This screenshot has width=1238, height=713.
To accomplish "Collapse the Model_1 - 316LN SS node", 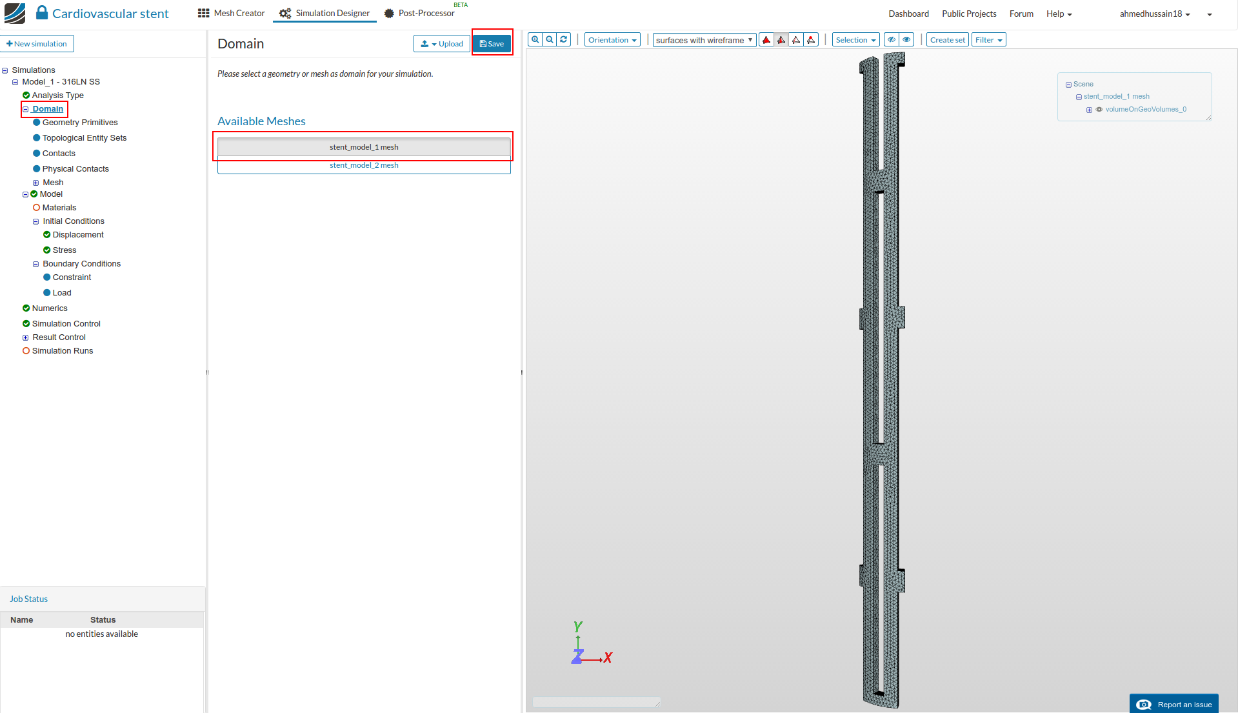I will (x=15, y=83).
